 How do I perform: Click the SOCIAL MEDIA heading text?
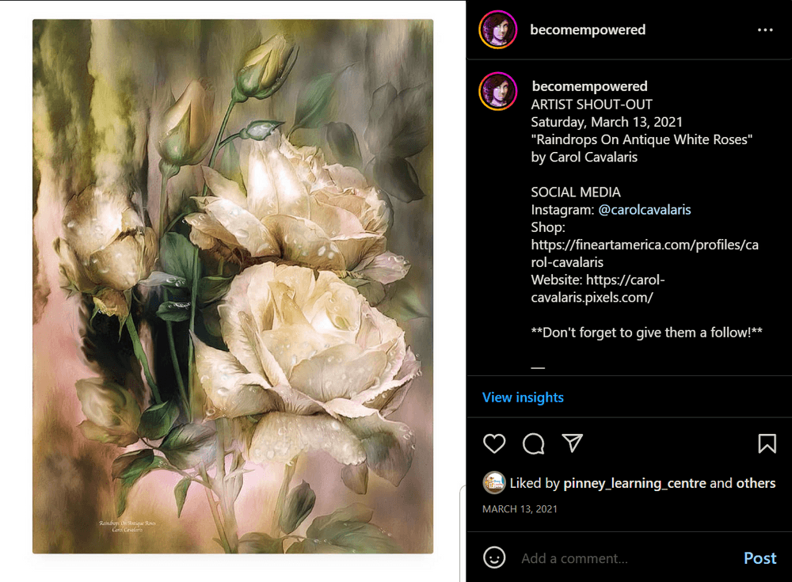point(575,192)
